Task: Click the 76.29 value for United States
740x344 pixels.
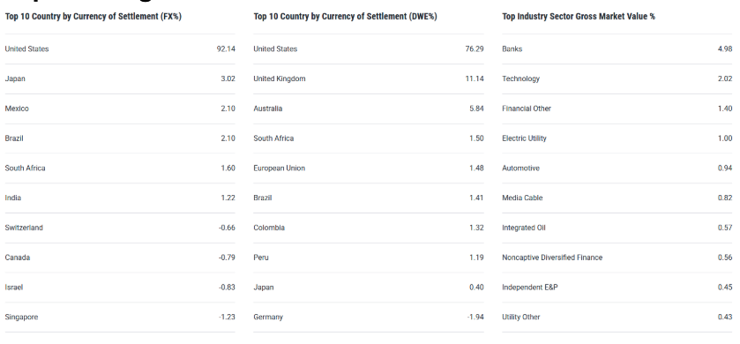Action: click(475, 49)
